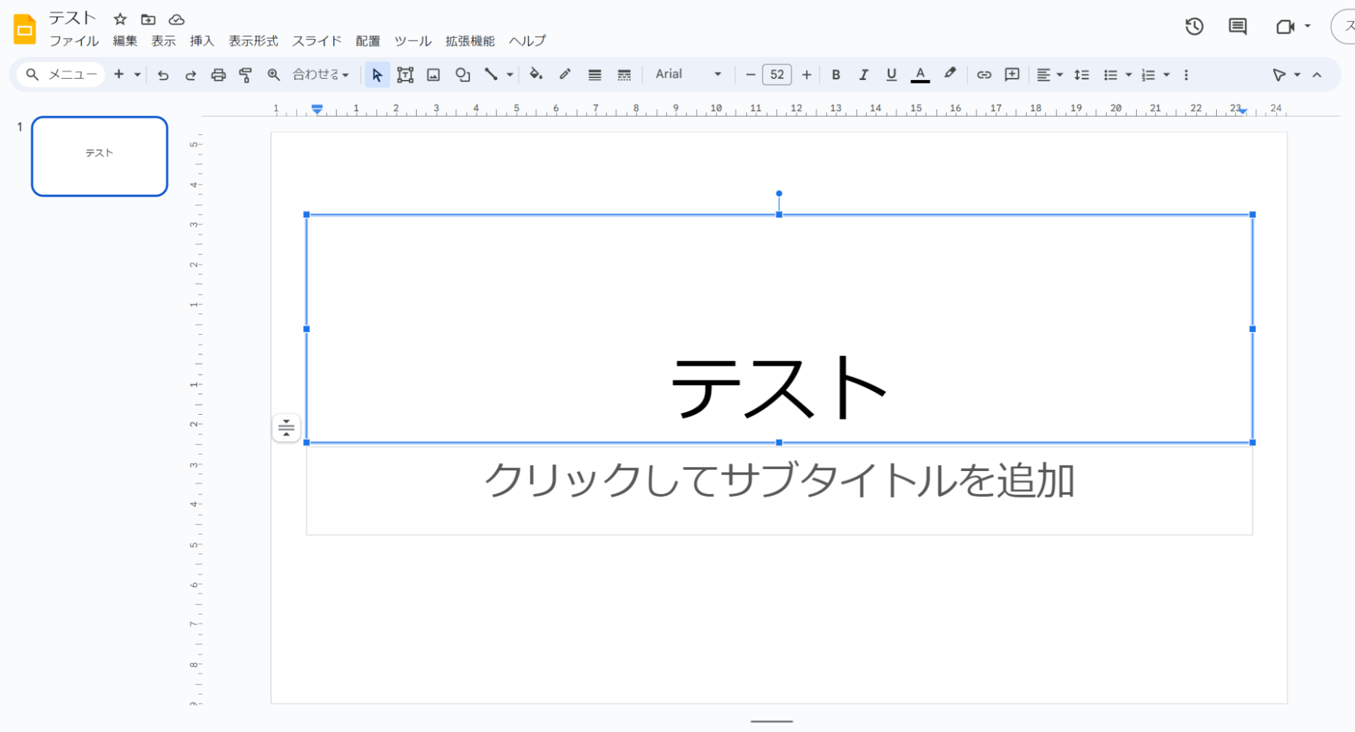
Task: Click the fill color bucket icon
Action: [x=535, y=75]
